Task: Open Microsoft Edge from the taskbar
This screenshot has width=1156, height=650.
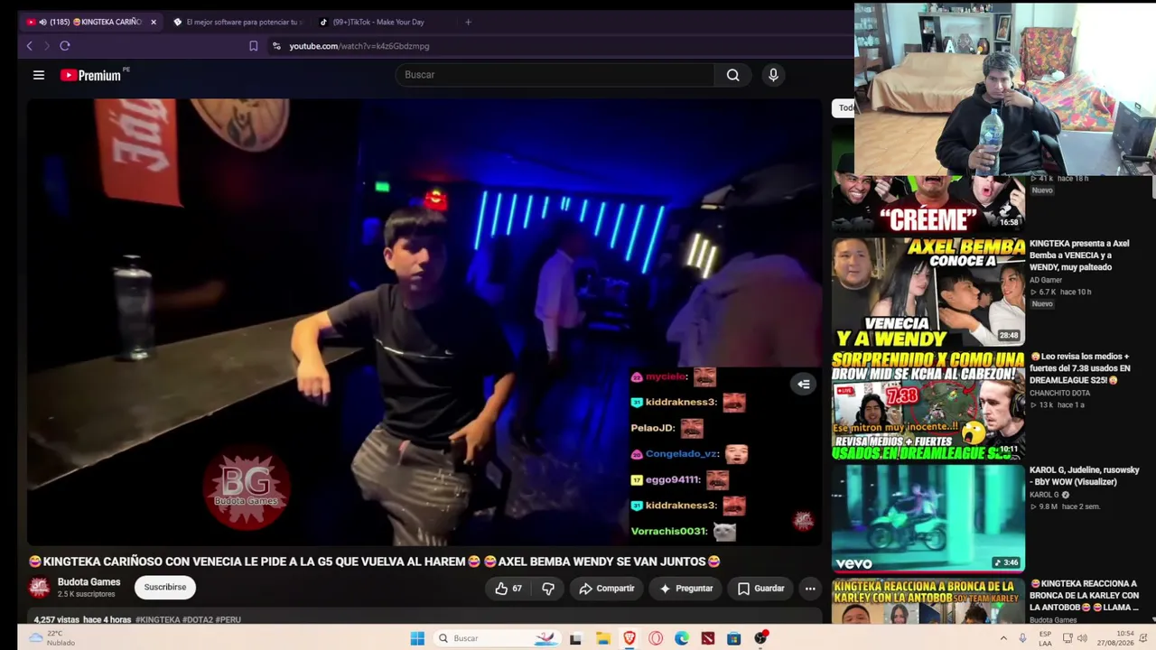Action: [x=682, y=638]
